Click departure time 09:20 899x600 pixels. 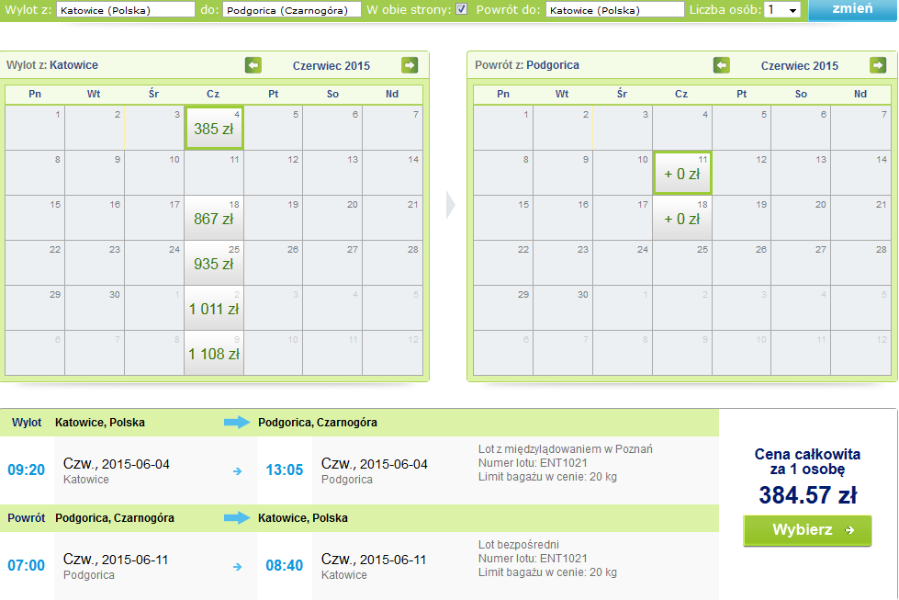pyautogui.click(x=27, y=470)
